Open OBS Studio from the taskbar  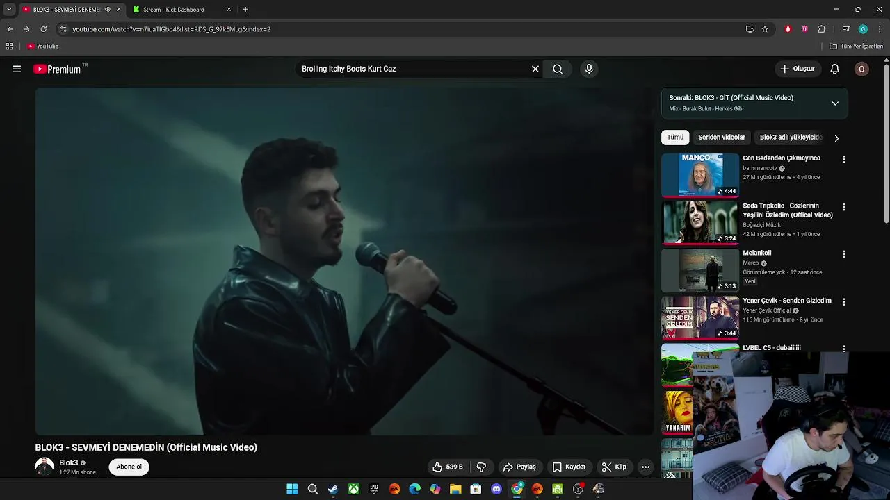(578, 489)
